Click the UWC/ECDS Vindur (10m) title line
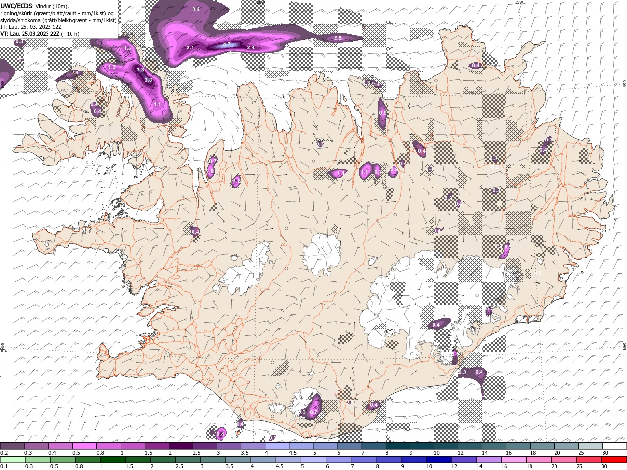The width and height of the screenshot is (627, 470). point(35,6)
